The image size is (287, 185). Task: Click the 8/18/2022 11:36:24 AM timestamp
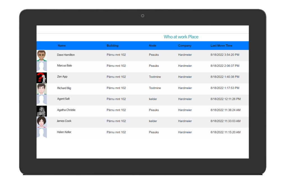pos(226,110)
